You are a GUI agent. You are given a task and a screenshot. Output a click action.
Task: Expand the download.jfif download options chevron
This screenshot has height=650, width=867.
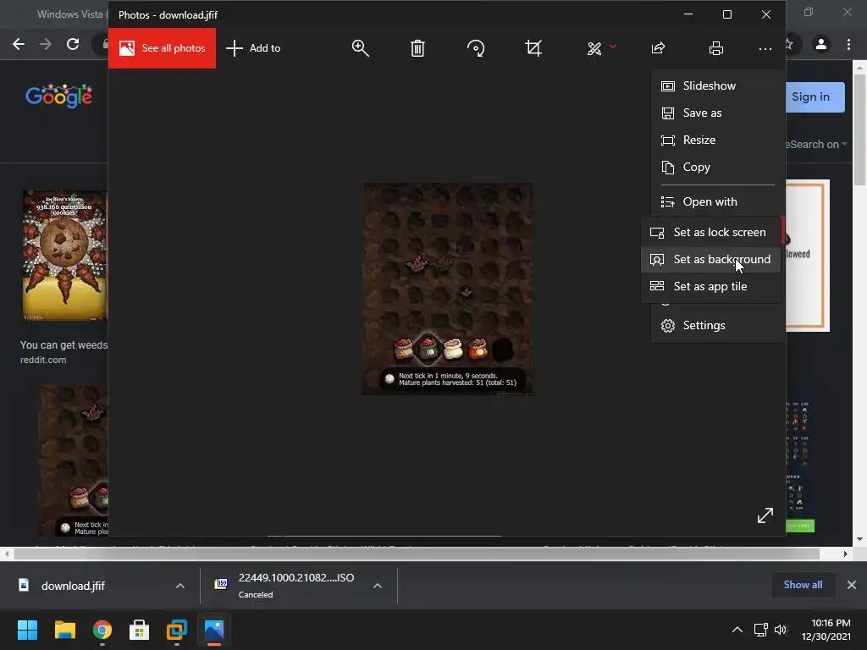coord(180,586)
